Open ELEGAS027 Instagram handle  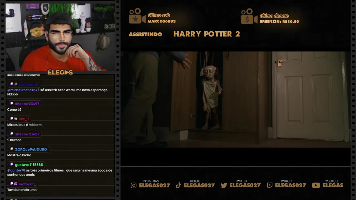pyautogui.click(x=155, y=185)
